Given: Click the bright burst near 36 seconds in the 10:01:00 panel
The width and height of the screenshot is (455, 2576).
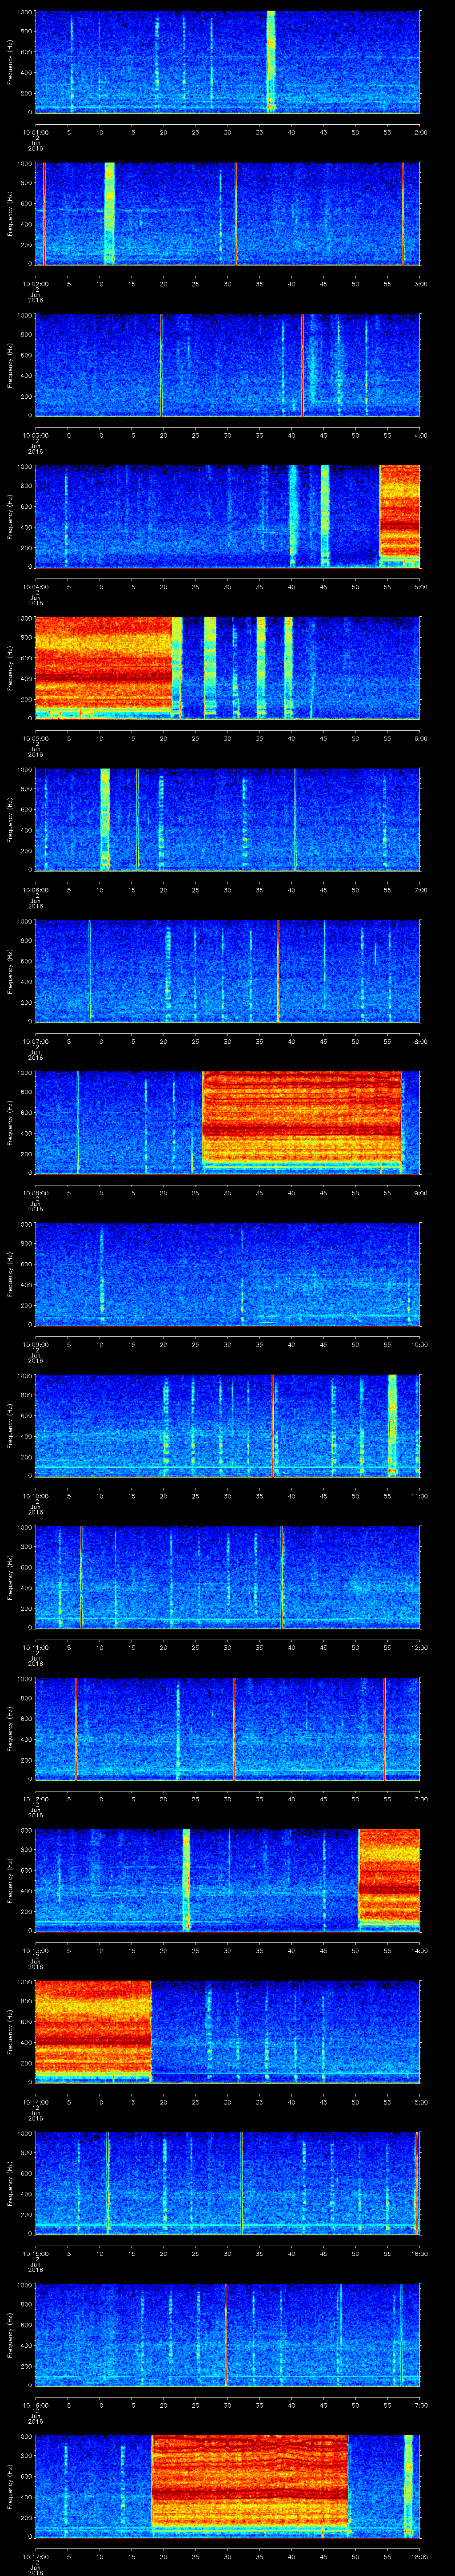Looking at the screenshot, I should pyautogui.click(x=271, y=62).
